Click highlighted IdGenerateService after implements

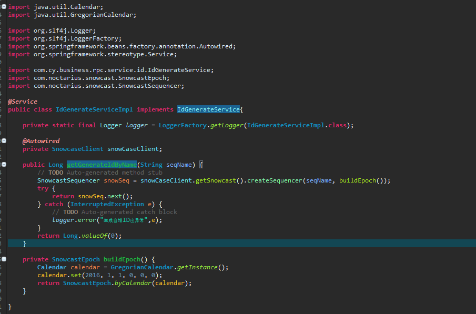click(209, 109)
